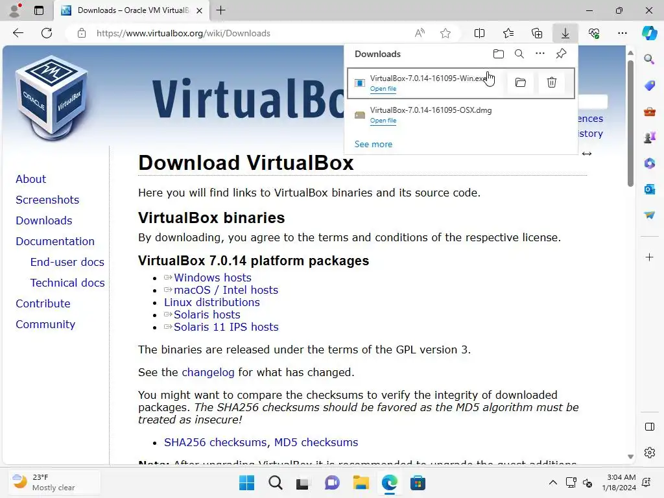
Task: Open the About page link
Action: click(x=31, y=179)
